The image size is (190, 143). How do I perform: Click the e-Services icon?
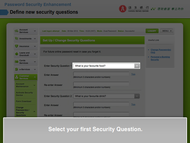point(16,69)
